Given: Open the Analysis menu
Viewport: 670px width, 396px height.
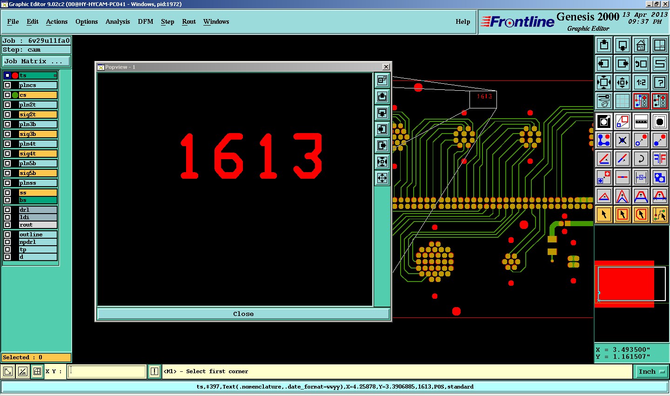Looking at the screenshot, I should point(117,21).
